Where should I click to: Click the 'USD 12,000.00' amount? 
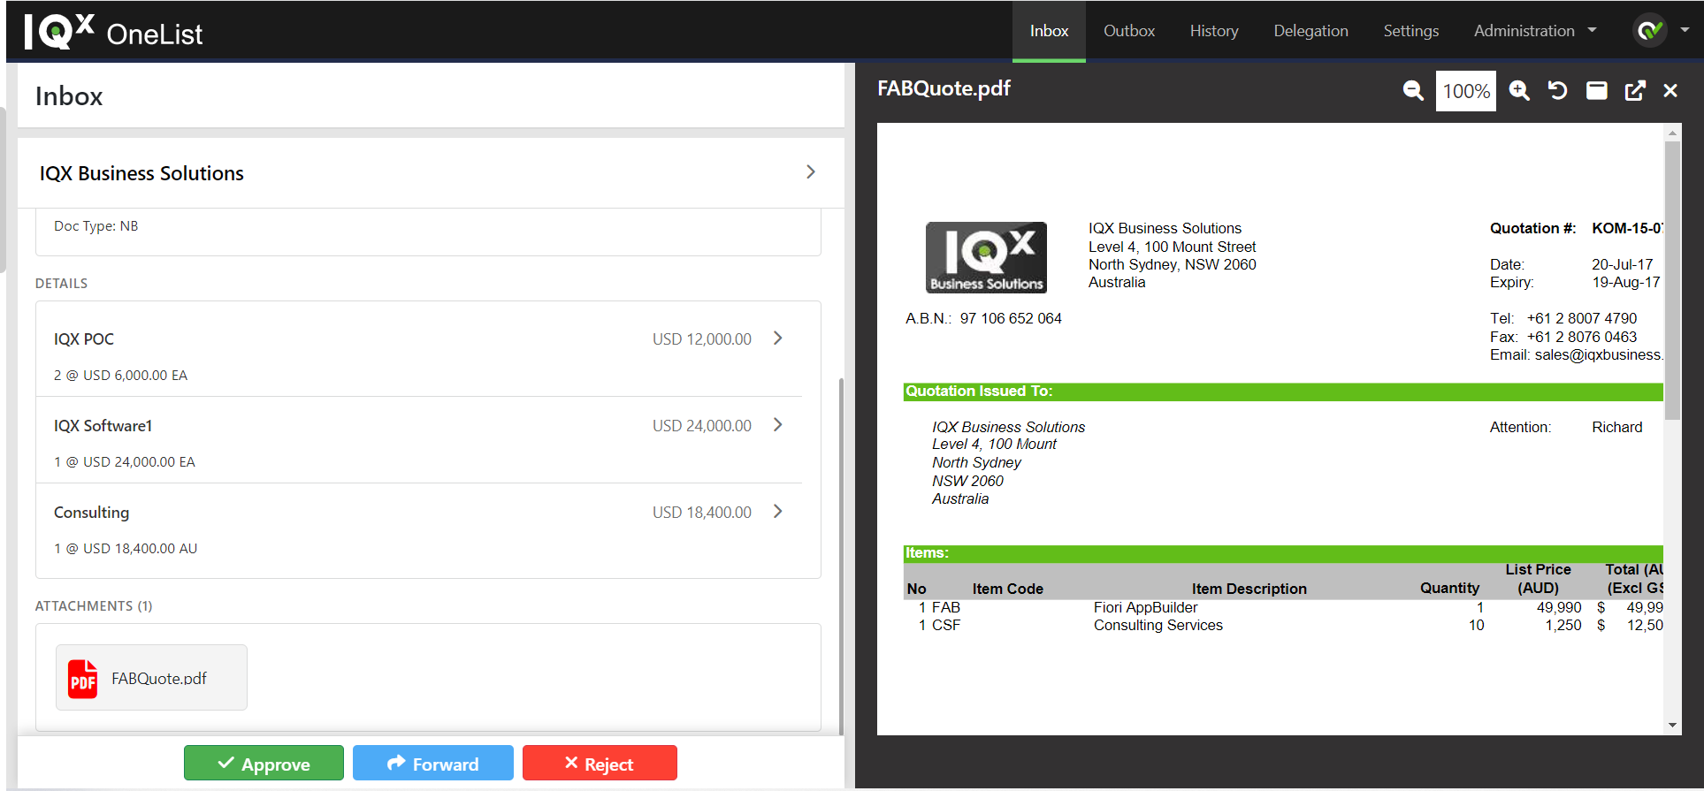(702, 339)
